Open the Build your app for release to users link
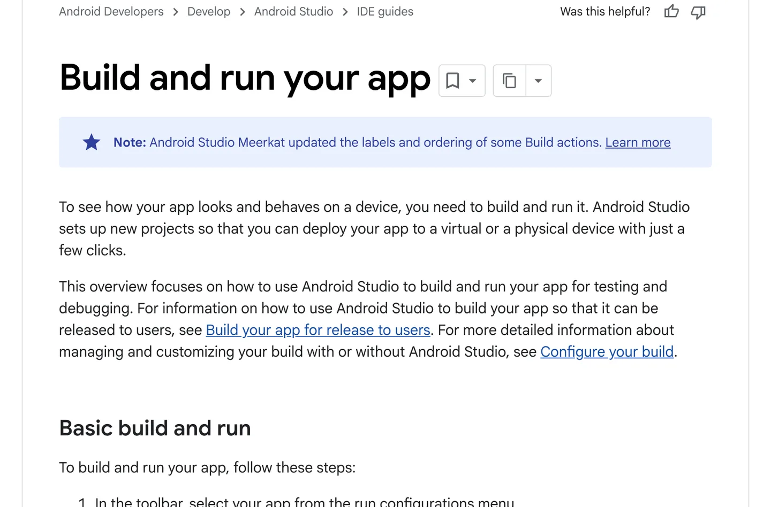771x507 pixels. (318, 330)
